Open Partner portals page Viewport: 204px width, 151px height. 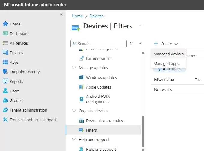point(99,59)
